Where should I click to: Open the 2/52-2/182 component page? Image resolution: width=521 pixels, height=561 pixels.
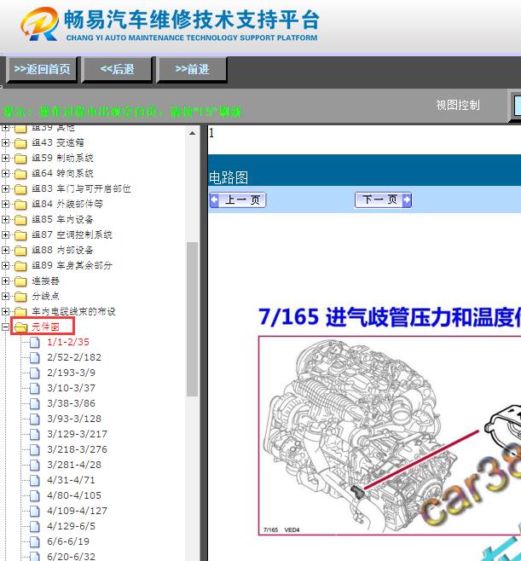[74, 358]
